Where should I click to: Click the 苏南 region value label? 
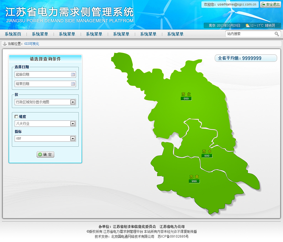pyautogui.click(x=194, y=181)
